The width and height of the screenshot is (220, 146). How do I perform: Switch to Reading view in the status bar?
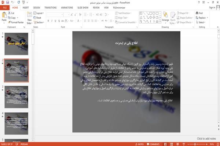point(177,144)
